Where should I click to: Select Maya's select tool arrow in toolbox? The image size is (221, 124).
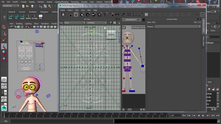point(4,27)
